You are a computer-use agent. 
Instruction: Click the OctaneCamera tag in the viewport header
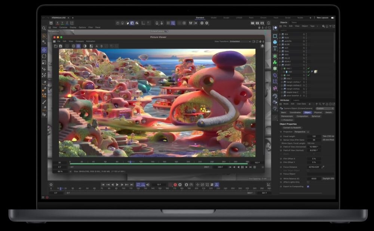[157, 31]
